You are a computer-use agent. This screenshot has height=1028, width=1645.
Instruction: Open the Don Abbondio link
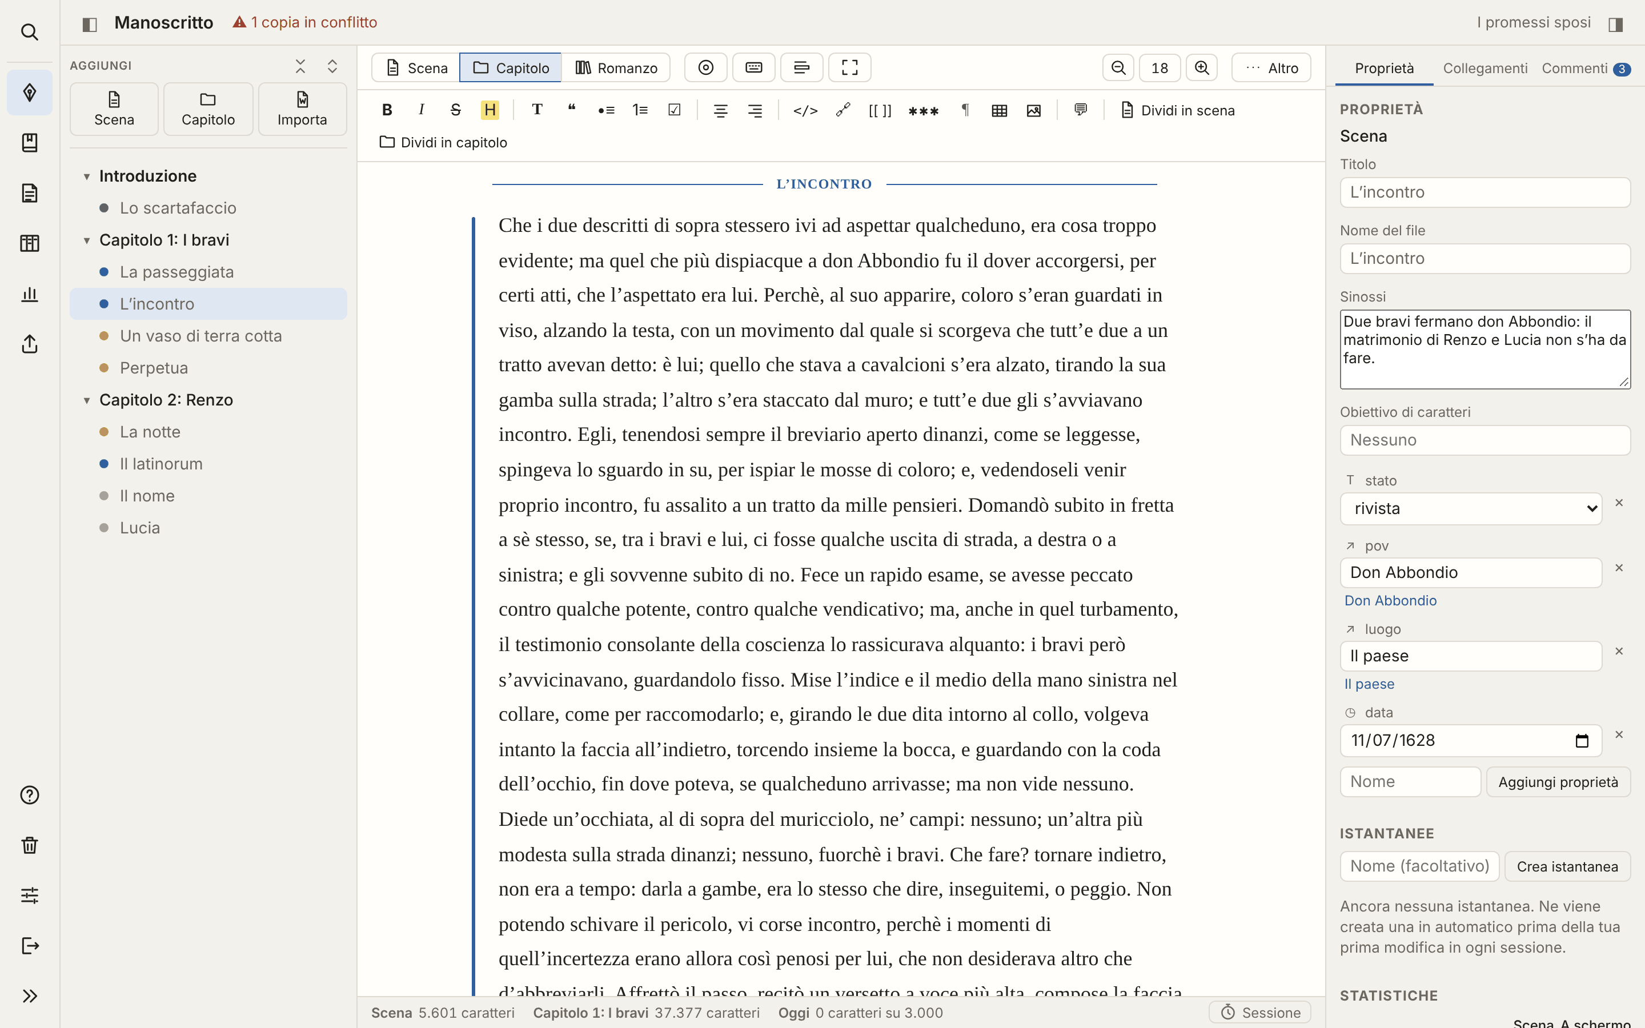click(x=1390, y=600)
